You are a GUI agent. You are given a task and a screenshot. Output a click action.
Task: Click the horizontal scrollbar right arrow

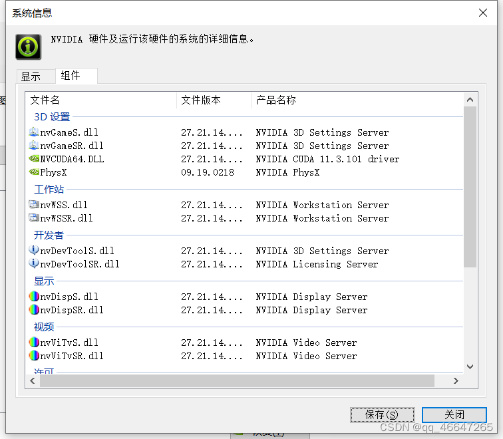pos(456,380)
